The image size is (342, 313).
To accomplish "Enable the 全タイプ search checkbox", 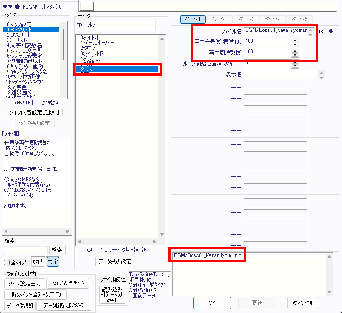I will (x=7, y=263).
